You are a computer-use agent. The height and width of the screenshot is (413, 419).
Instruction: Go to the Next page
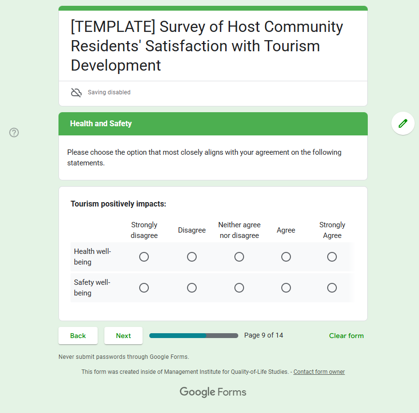point(123,336)
